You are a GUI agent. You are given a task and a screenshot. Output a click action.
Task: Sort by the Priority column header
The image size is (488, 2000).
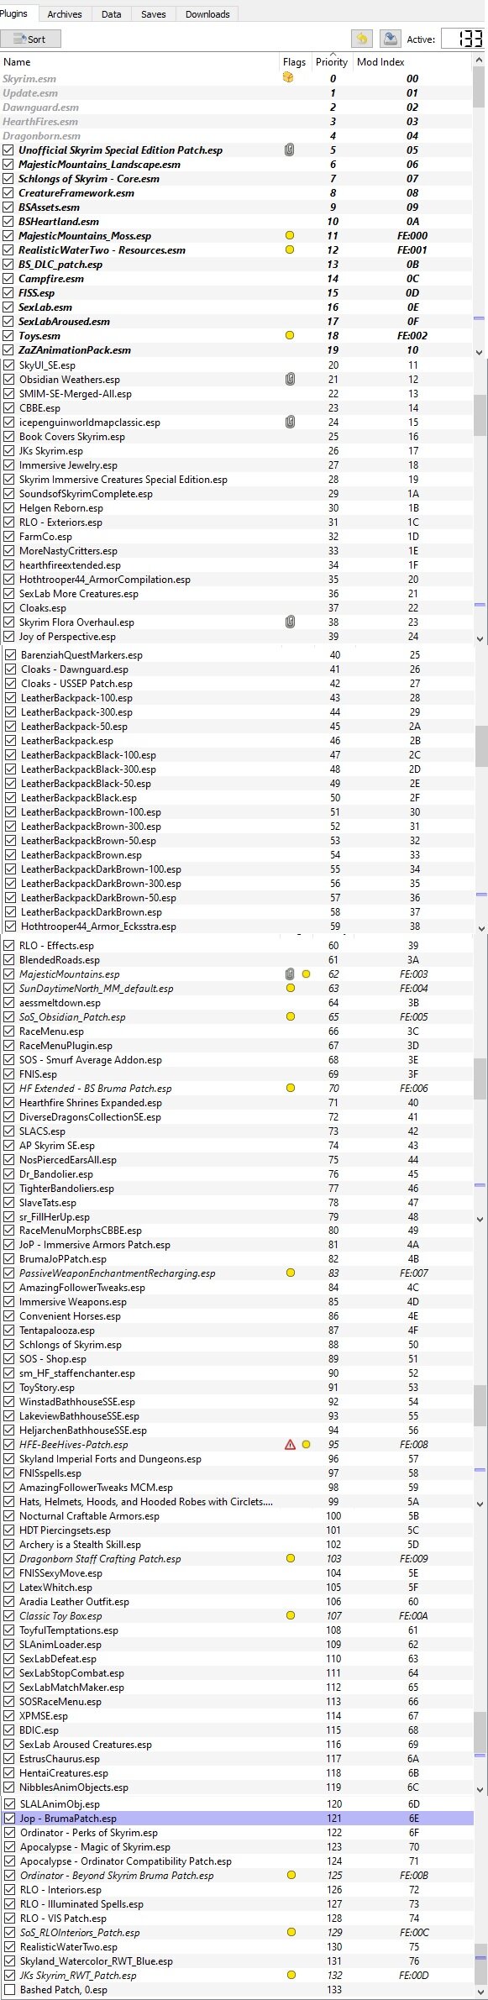click(x=331, y=62)
